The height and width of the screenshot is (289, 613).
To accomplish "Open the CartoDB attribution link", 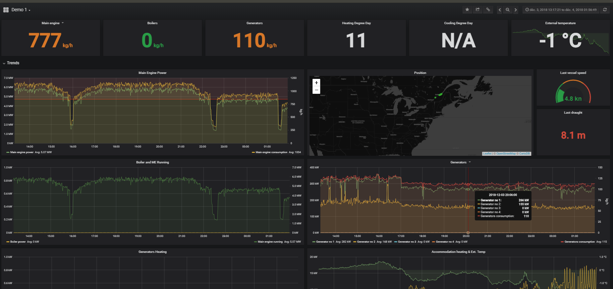I will click(x=525, y=153).
